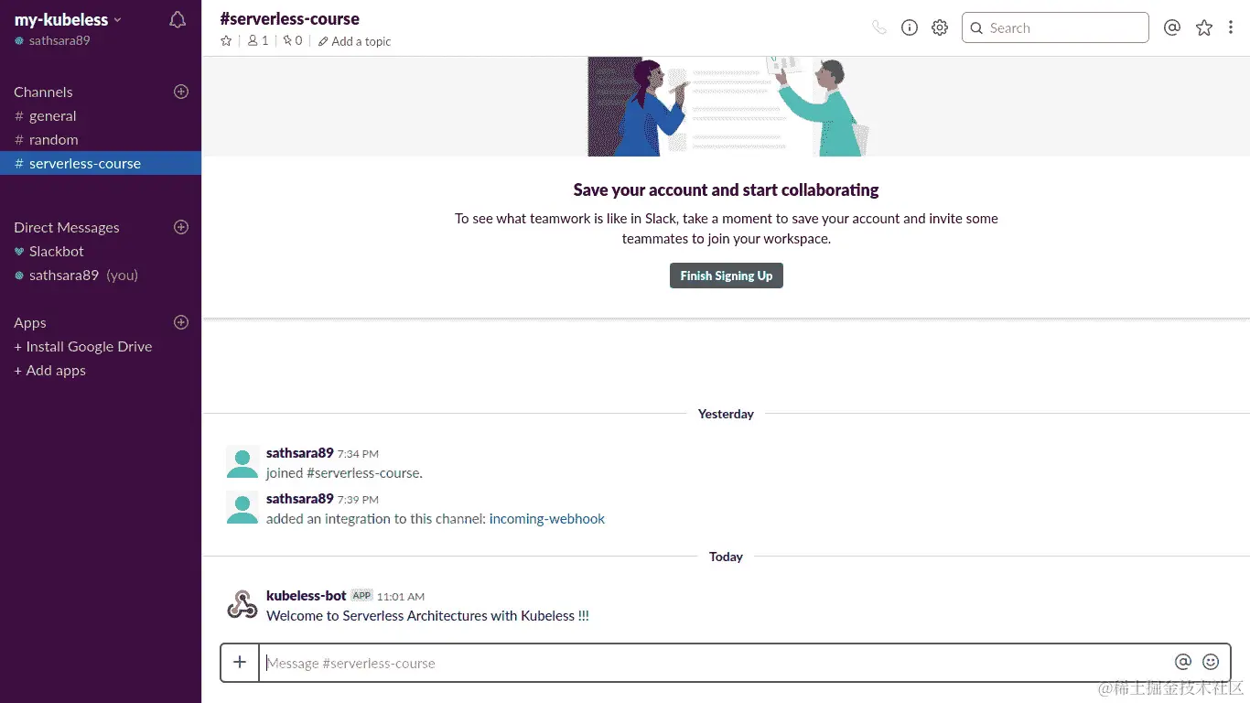View pinned items count

[x=292, y=40]
